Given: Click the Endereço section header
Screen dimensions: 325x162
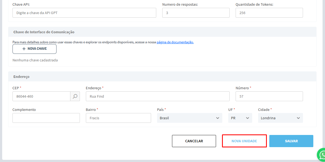Looking at the screenshot, I should click(21, 77).
